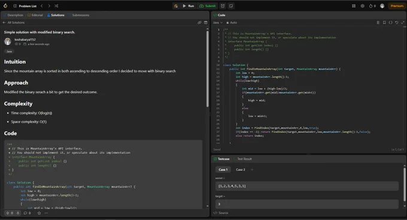
Task: Open the solution comments
Action: pyautogui.click(x=27, y=213)
